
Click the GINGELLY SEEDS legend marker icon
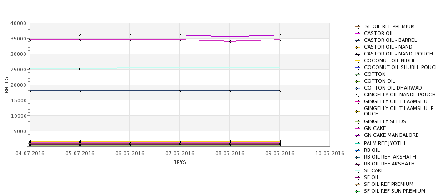(358, 122)
